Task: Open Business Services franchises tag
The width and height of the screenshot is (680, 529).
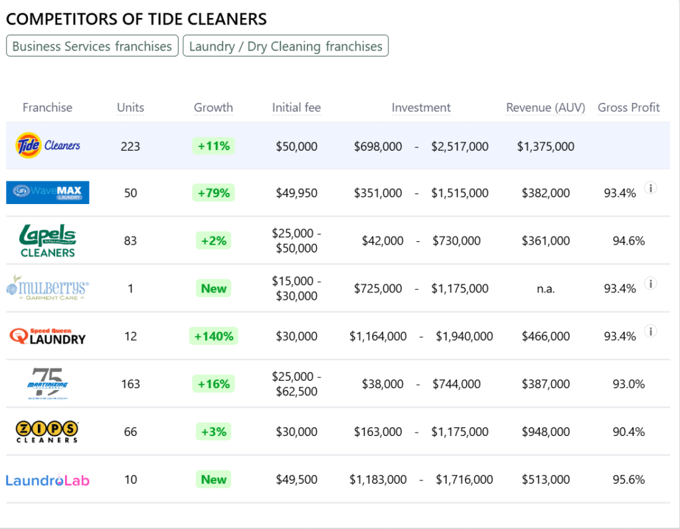Action: pos(92,46)
